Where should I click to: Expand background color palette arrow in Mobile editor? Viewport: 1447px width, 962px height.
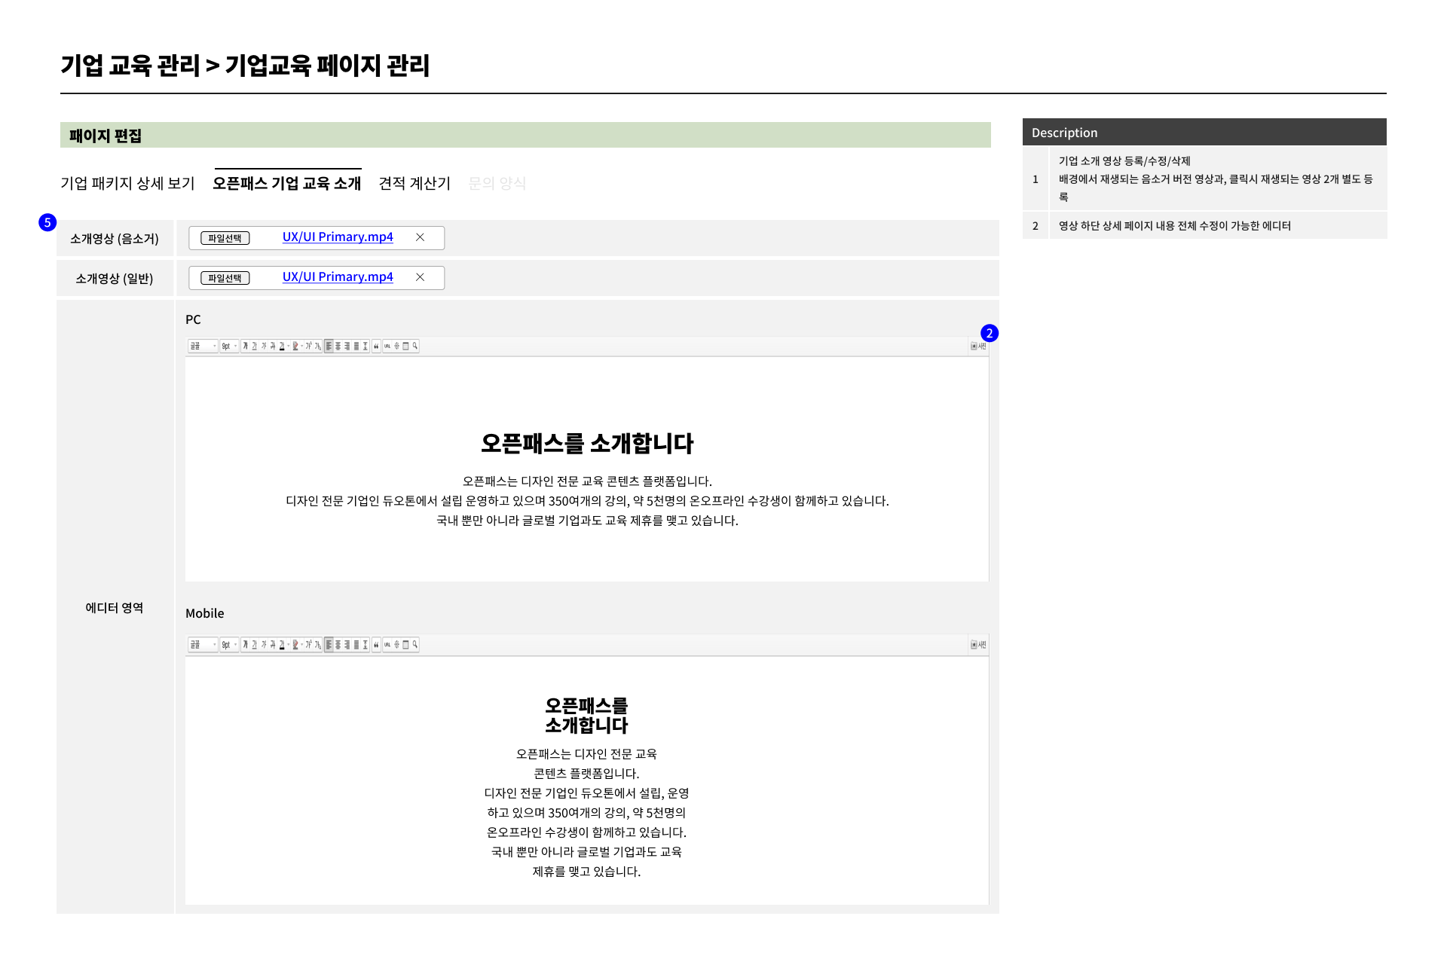point(301,644)
